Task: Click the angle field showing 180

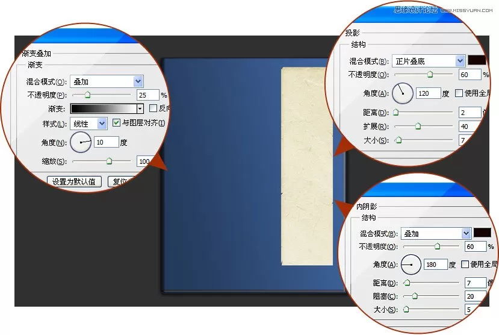Action: click(x=436, y=265)
